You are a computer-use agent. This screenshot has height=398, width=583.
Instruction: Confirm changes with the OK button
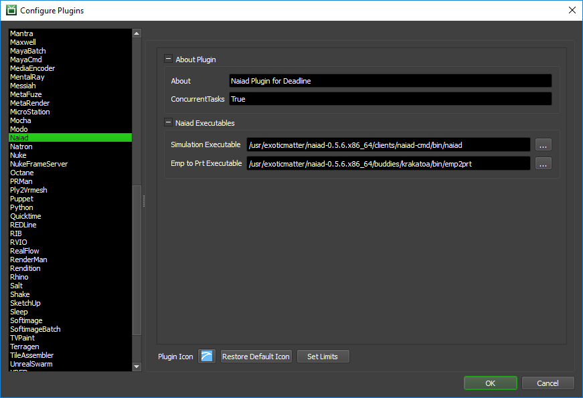click(x=490, y=383)
